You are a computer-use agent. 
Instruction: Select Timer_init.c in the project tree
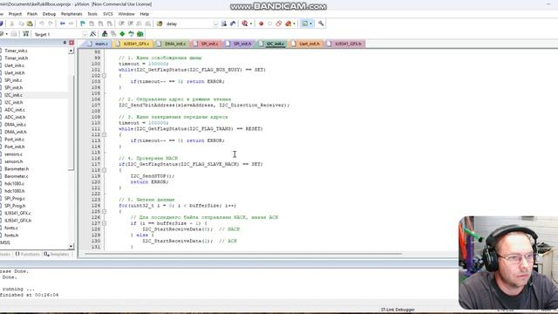[x=16, y=51]
